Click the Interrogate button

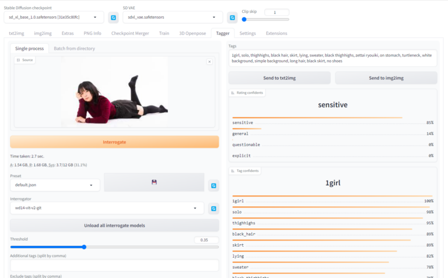(x=114, y=142)
